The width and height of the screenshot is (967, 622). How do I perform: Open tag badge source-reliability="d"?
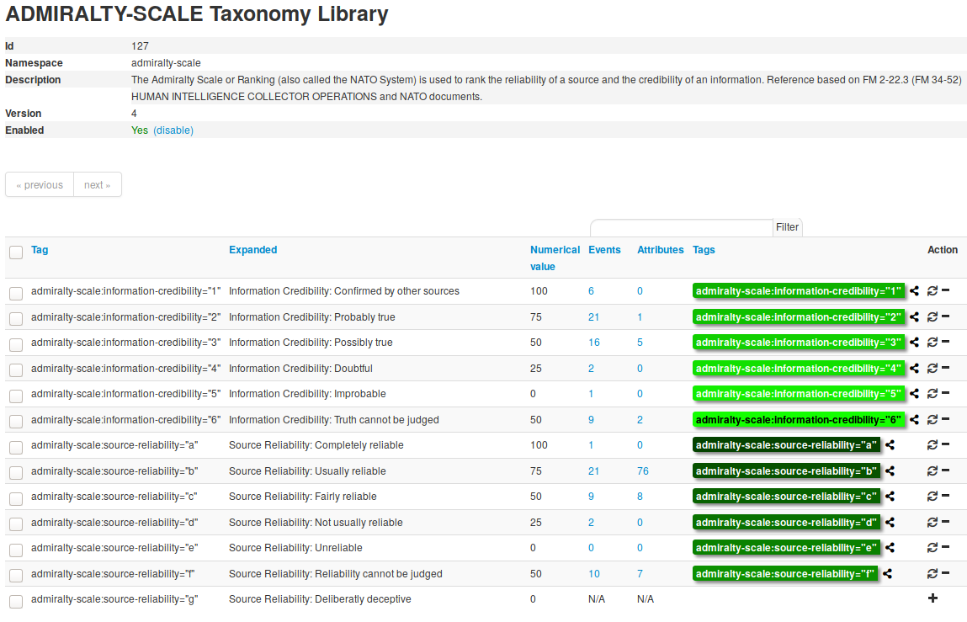[x=786, y=522]
